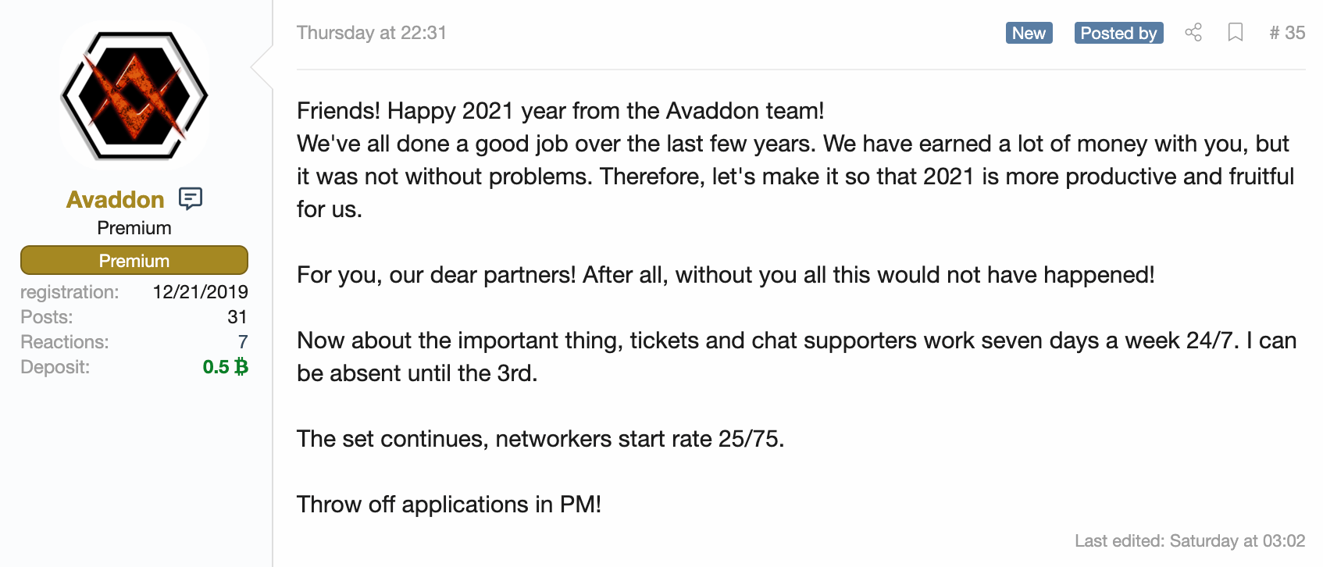Open the Avaddon username profile link
The width and height of the screenshot is (1323, 567).
click(115, 199)
